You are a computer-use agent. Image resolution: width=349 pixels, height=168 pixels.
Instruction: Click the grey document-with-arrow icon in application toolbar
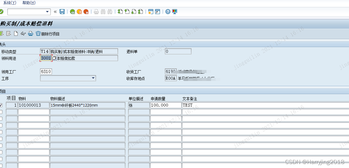(x=9, y=34)
